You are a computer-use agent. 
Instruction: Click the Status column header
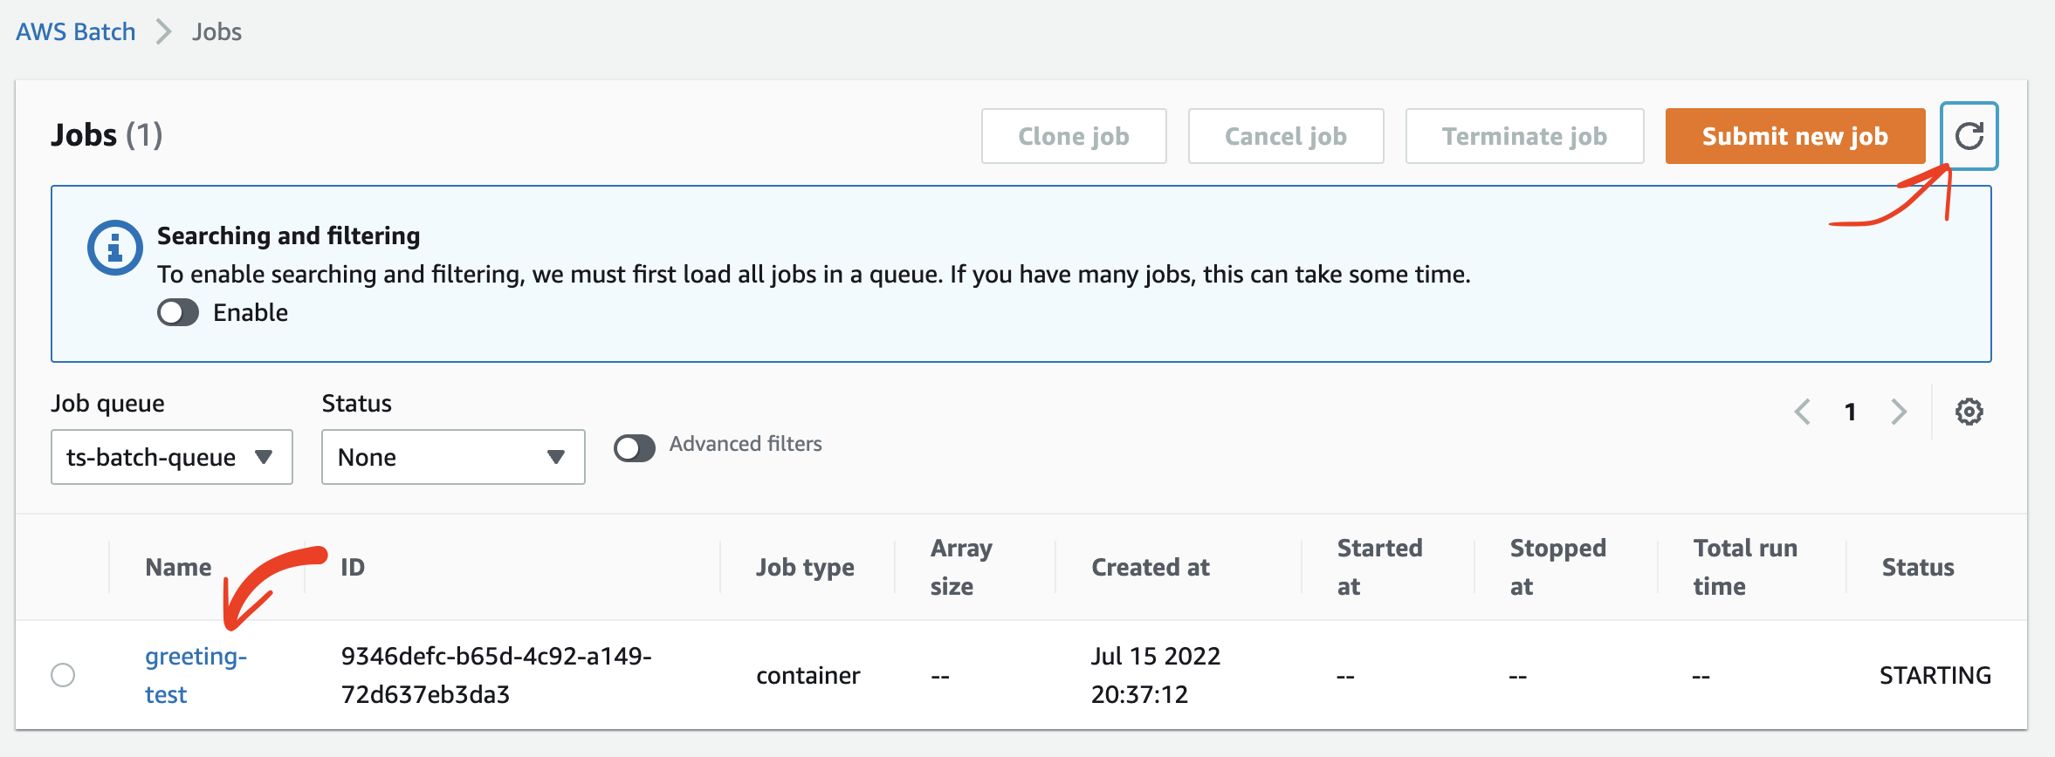tap(1918, 568)
